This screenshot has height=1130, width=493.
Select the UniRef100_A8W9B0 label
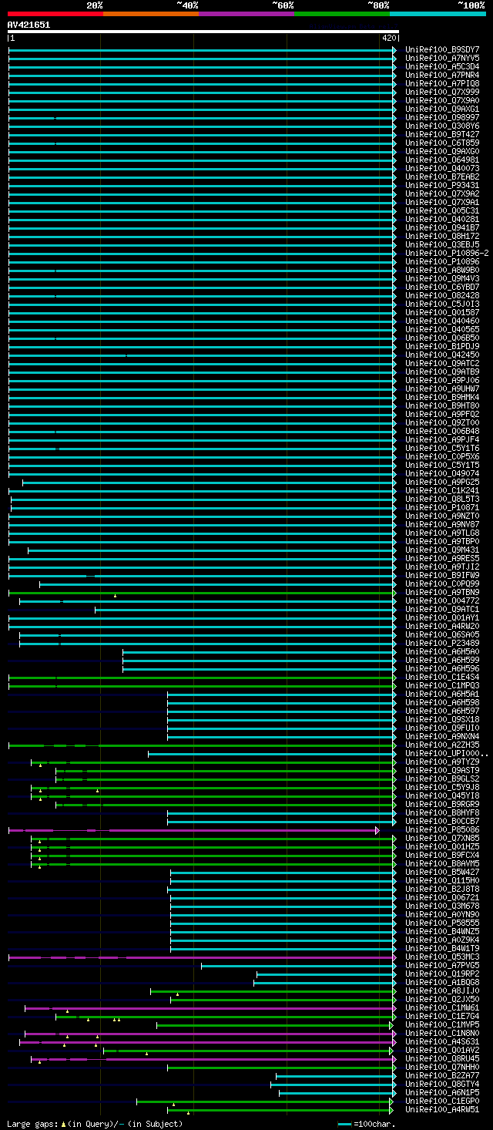442,270
